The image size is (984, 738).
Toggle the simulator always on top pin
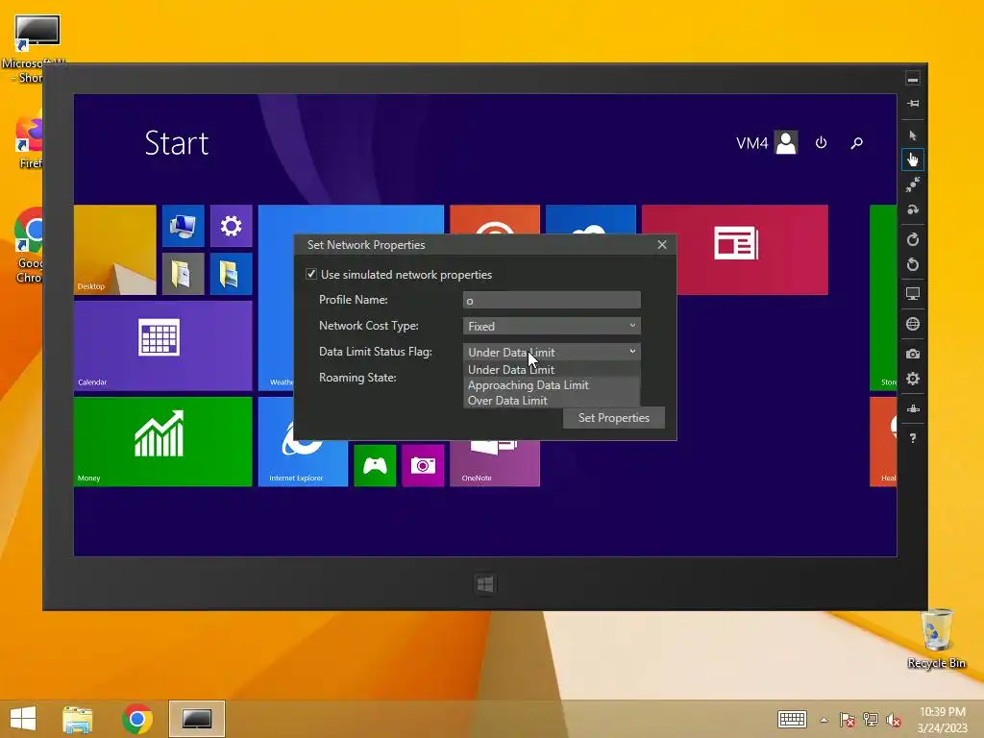pyautogui.click(x=913, y=104)
